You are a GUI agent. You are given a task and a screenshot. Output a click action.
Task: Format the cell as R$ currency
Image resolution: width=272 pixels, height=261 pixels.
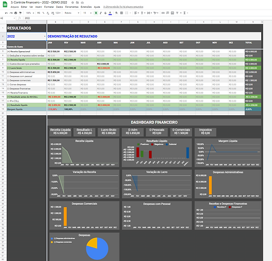click(x=39, y=13)
